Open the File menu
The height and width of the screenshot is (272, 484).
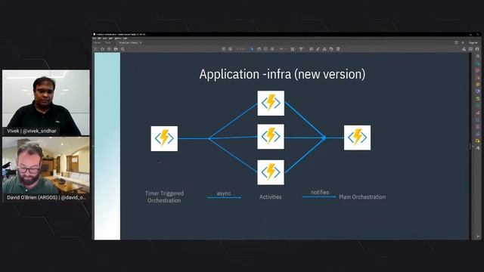click(x=94, y=39)
